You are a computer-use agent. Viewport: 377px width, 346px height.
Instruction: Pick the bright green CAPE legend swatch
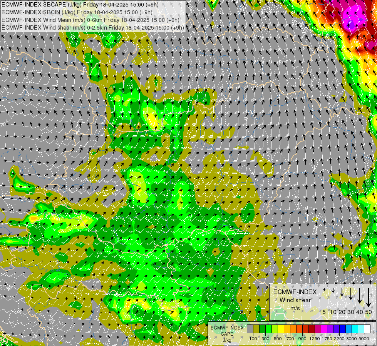[x=268, y=329]
